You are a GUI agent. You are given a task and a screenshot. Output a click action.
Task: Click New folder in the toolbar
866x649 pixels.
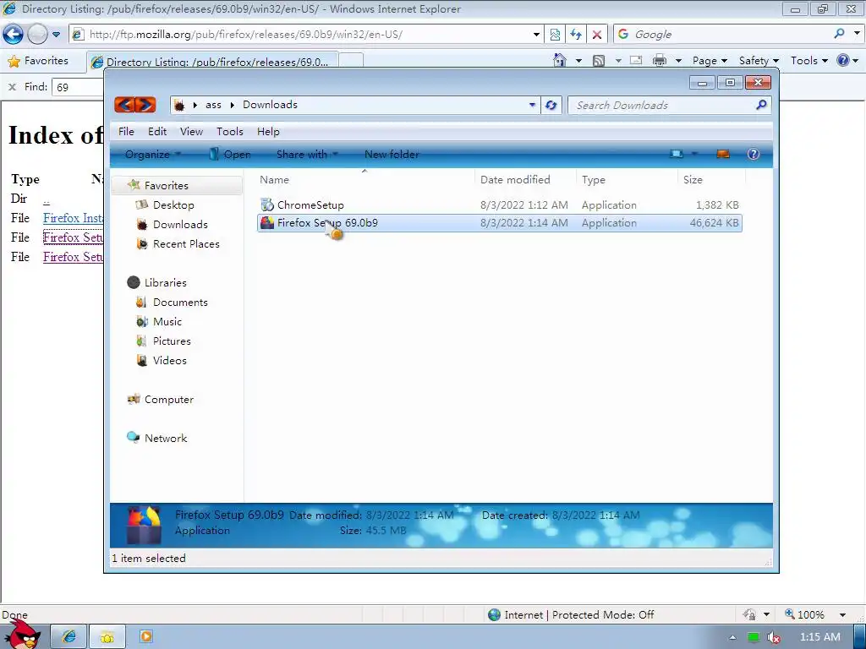(x=392, y=154)
